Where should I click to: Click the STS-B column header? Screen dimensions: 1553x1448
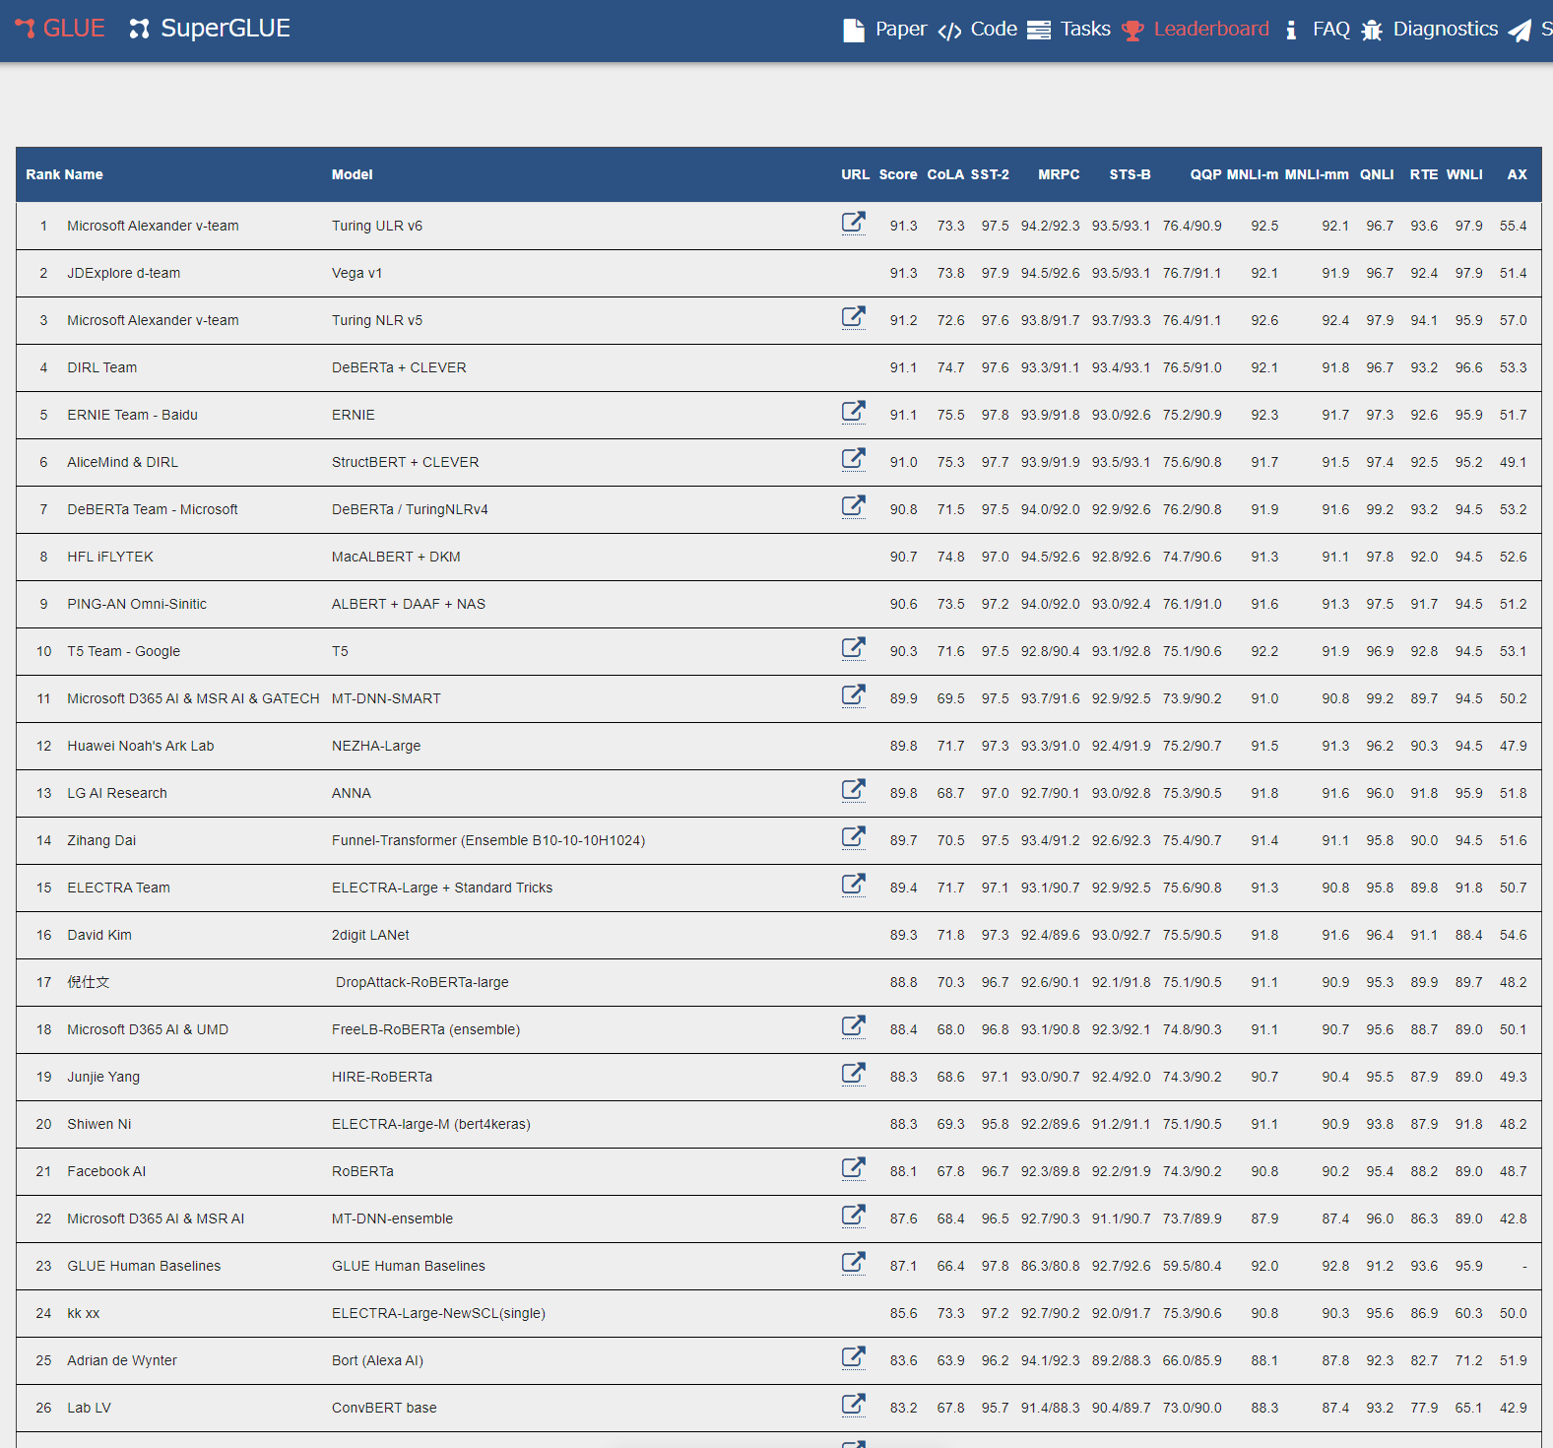(1130, 174)
